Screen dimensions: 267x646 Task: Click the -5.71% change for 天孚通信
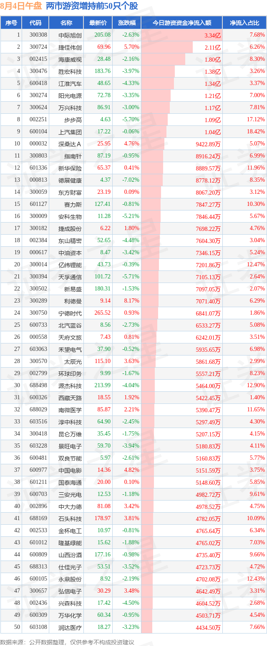click(x=131, y=277)
